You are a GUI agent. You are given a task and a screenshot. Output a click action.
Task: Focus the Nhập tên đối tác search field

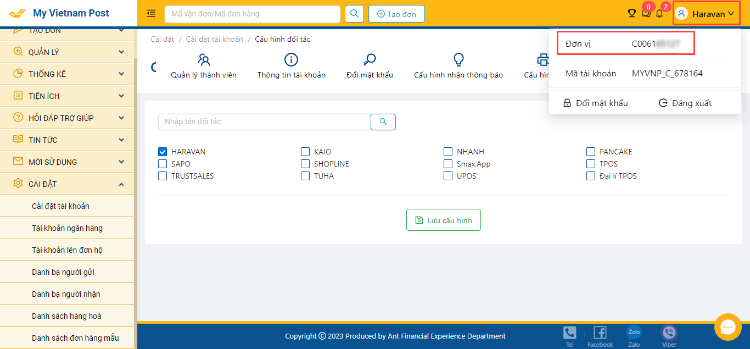coord(264,122)
